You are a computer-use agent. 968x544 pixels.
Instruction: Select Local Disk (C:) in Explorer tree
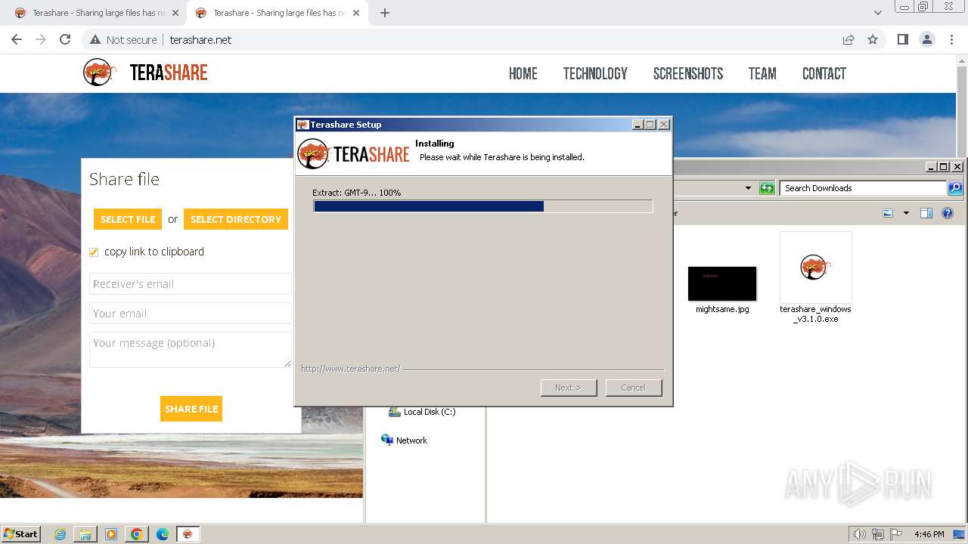pyautogui.click(x=422, y=412)
